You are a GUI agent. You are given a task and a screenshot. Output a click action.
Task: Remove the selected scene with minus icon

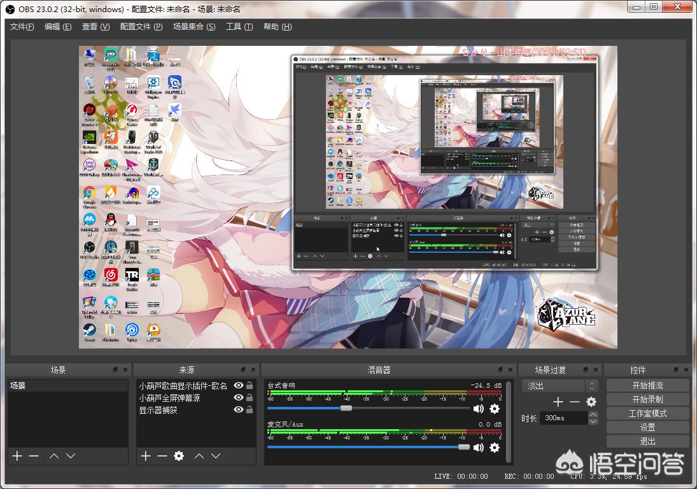coord(34,456)
